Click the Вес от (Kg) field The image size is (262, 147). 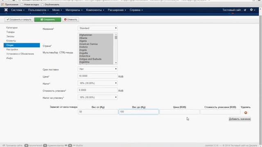click(98, 111)
